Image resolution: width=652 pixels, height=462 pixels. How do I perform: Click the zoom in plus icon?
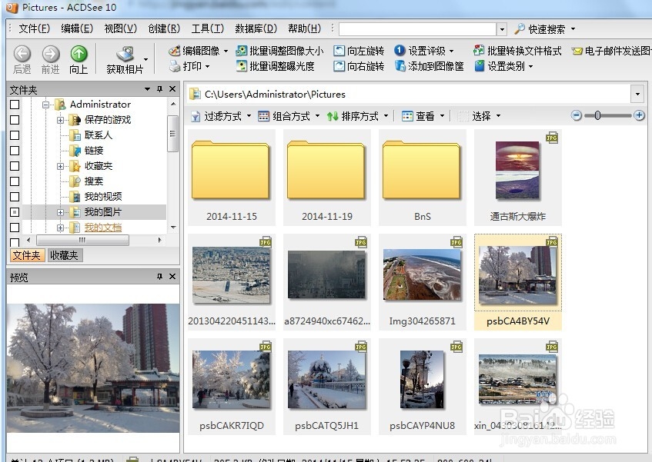coord(640,115)
